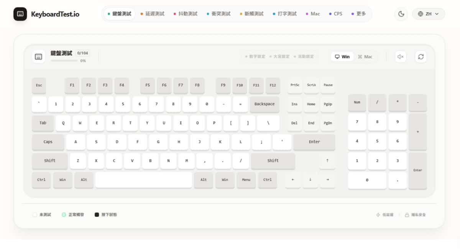
Task: Click the Backspace key
Action: click(264, 104)
